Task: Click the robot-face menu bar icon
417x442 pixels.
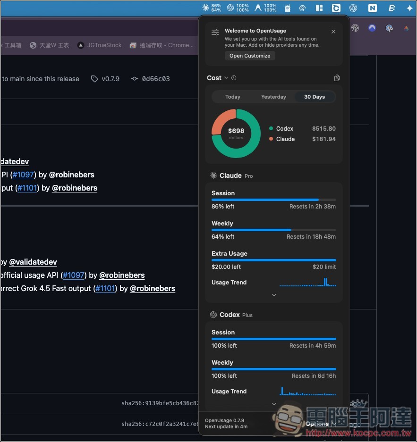Action: (287, 8)
